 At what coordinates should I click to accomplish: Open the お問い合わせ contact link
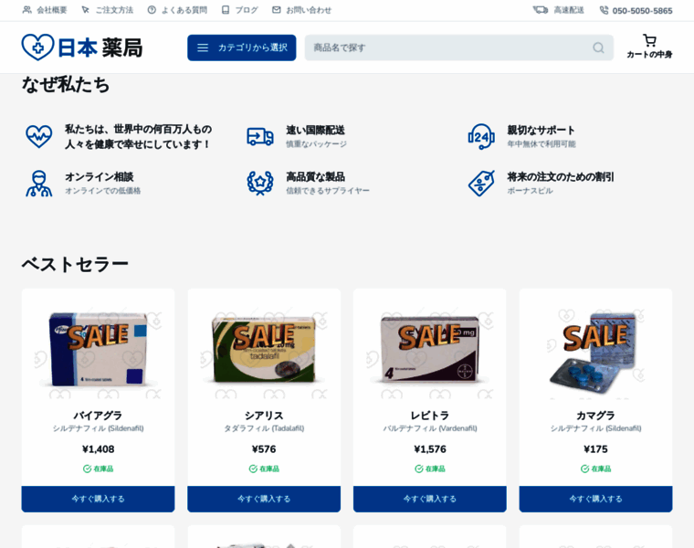[309, 10]
